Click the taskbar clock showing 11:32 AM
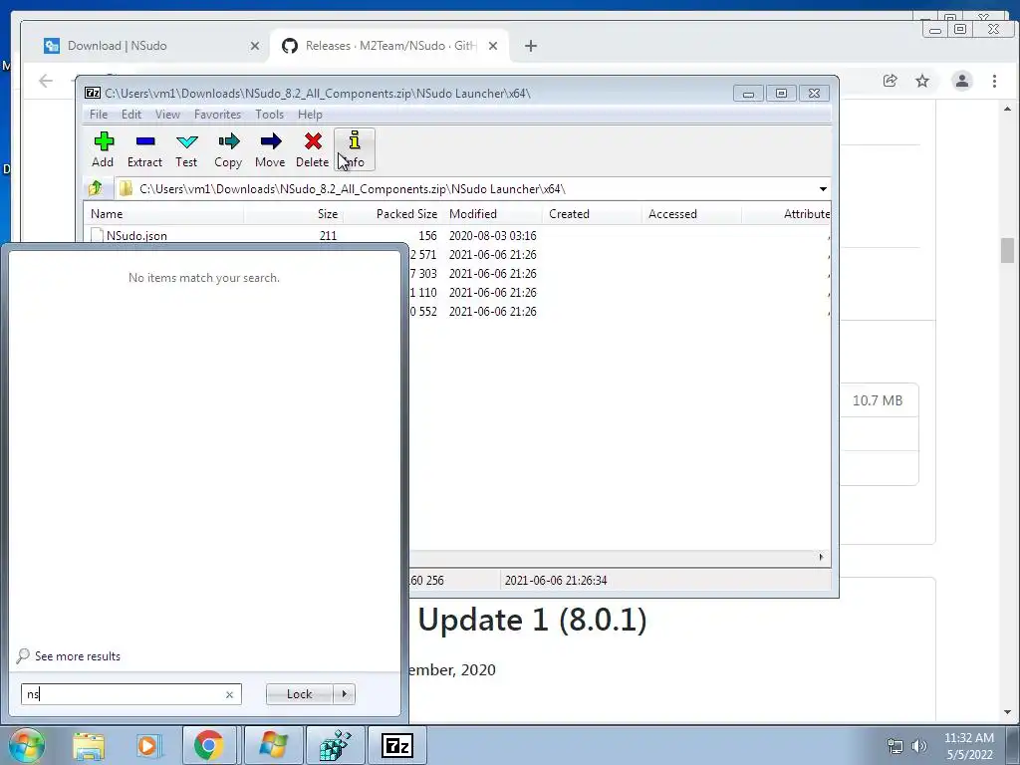Viewport: 1020px width, 765px height. 969,746
